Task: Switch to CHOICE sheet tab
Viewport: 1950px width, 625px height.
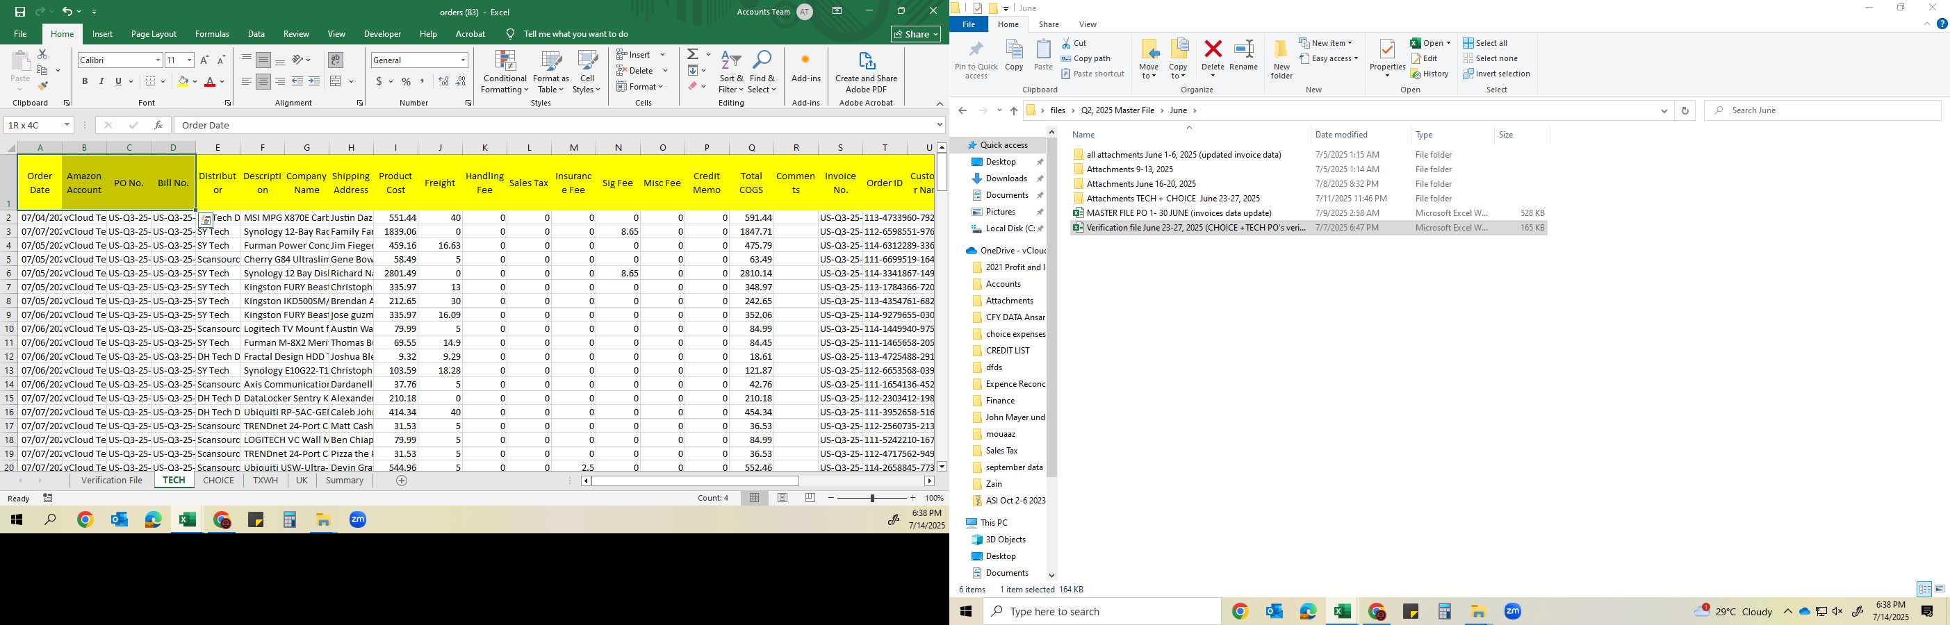Action: pyautogui.click(x=219, y=481)
